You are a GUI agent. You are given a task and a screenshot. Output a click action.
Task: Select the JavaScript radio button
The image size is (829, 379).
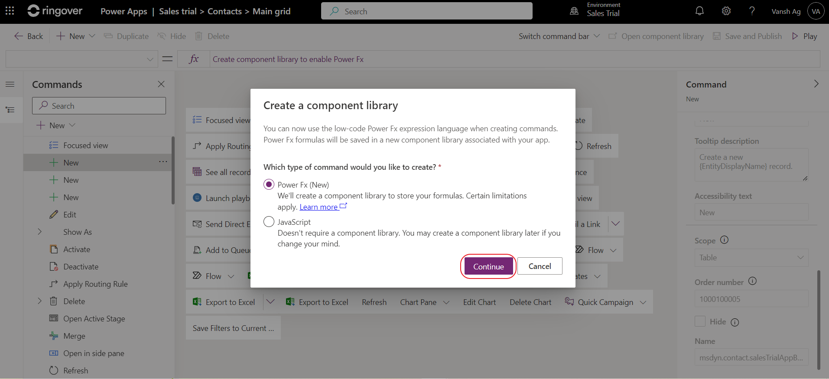[x=269, y=222]
